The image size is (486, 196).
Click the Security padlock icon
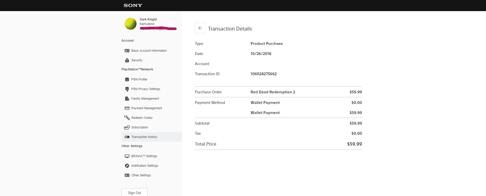tap(127, 60)
